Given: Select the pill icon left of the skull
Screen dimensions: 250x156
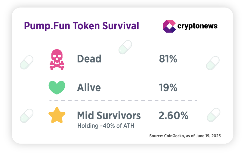Looking at the screenshot, I should (26, 62).
